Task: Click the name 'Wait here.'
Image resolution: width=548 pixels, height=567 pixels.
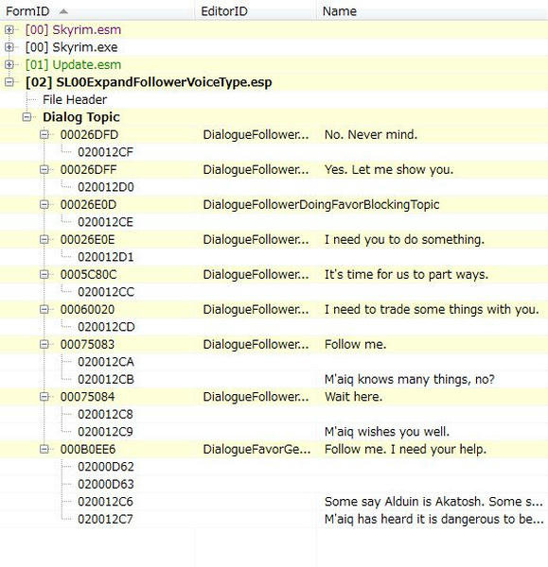Action: [353, 397]
